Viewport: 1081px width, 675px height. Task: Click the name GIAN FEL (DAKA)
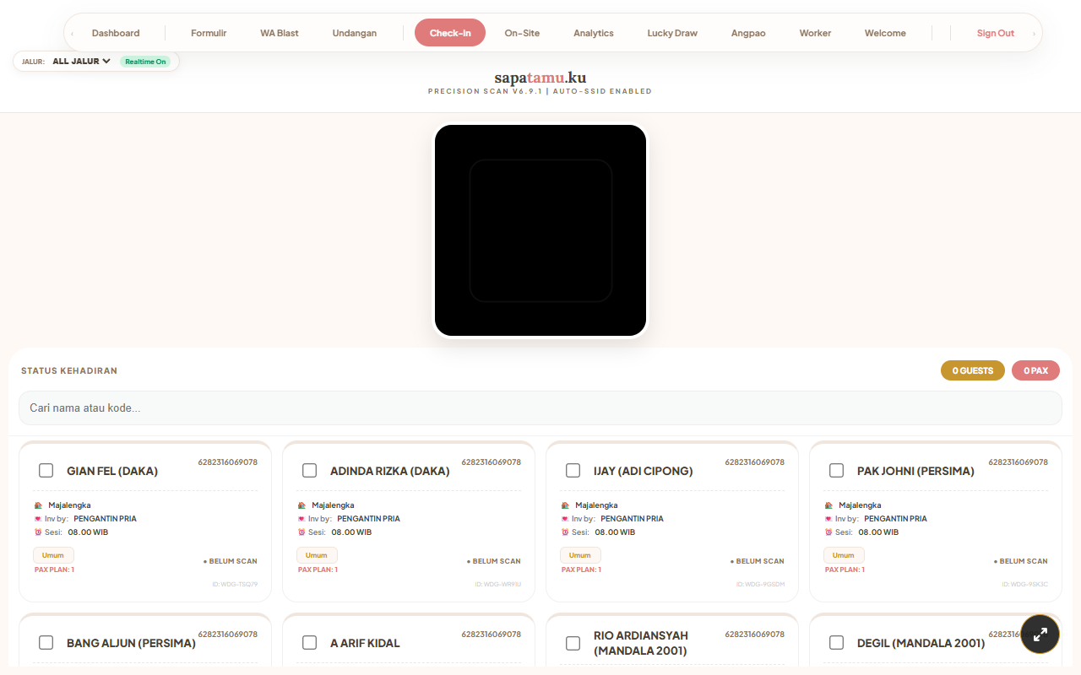112,471
